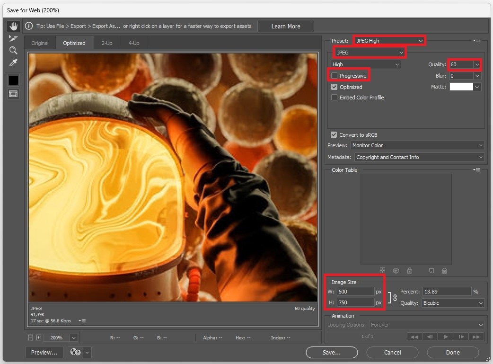Click the black eyedropper color swatch

[x=13, y=80]
